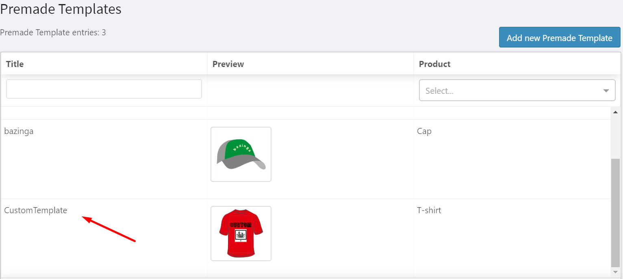Sort by the Product column header
This screenshot has height=279, width=623.
[x=434, y=64]
